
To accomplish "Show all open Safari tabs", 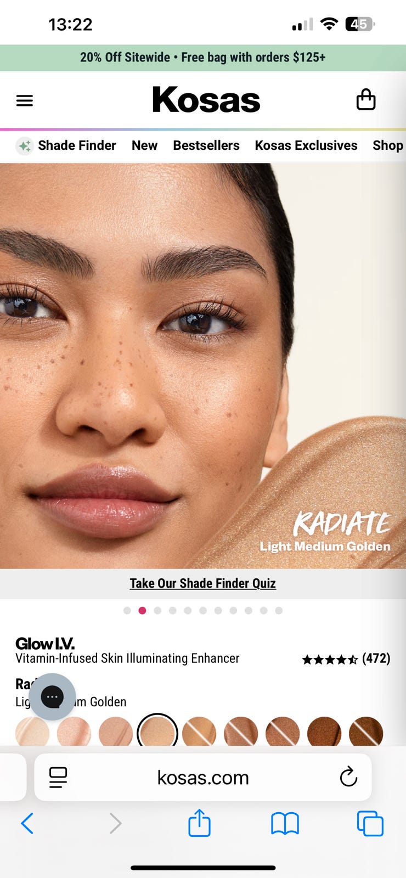I will click(x=370, y=824).
